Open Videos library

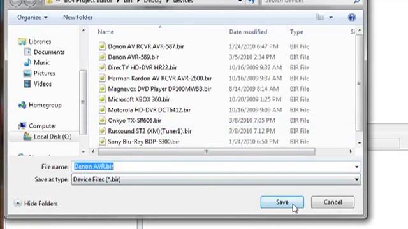[x=43, y=84]
